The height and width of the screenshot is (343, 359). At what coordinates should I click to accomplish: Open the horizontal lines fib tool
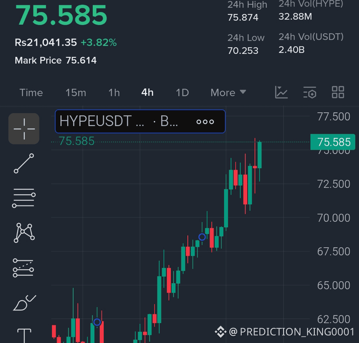click(24, 198)
